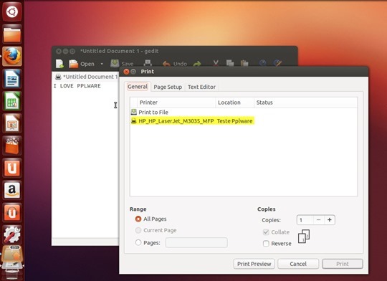Screen dimensions: 387x281
Task: Select the All Pages radio button
Action: [138, 219]
